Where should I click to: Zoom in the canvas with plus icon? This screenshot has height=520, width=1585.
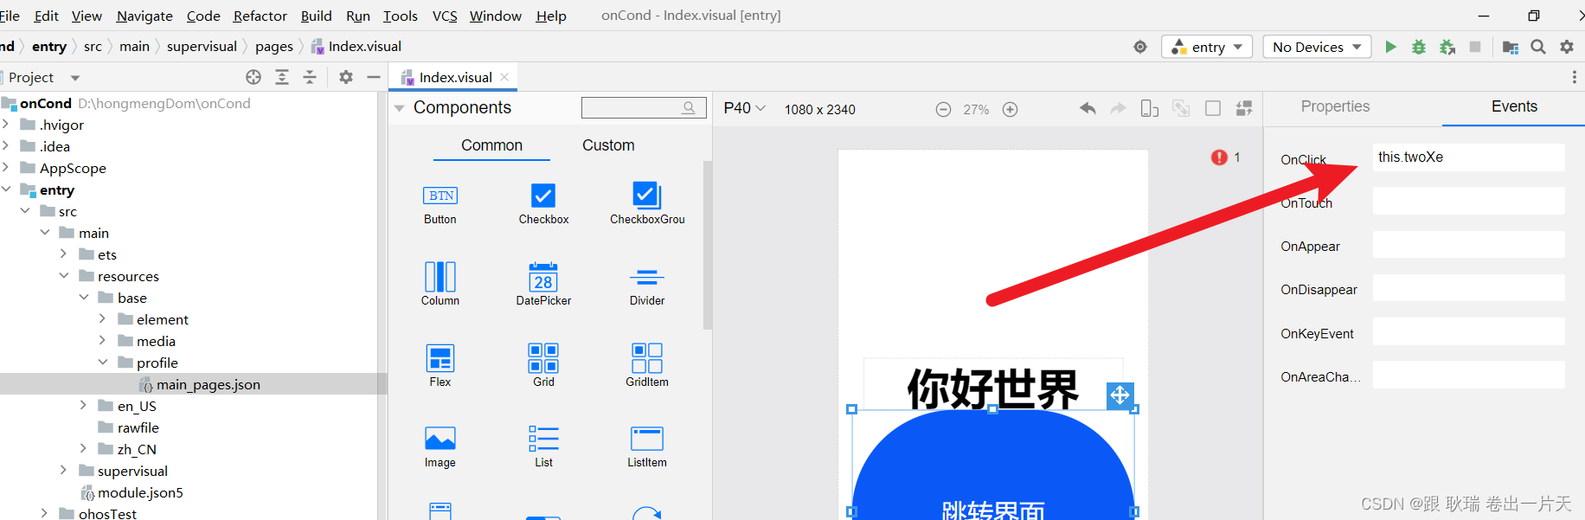pyautogui.click(x=1010, y=109)
